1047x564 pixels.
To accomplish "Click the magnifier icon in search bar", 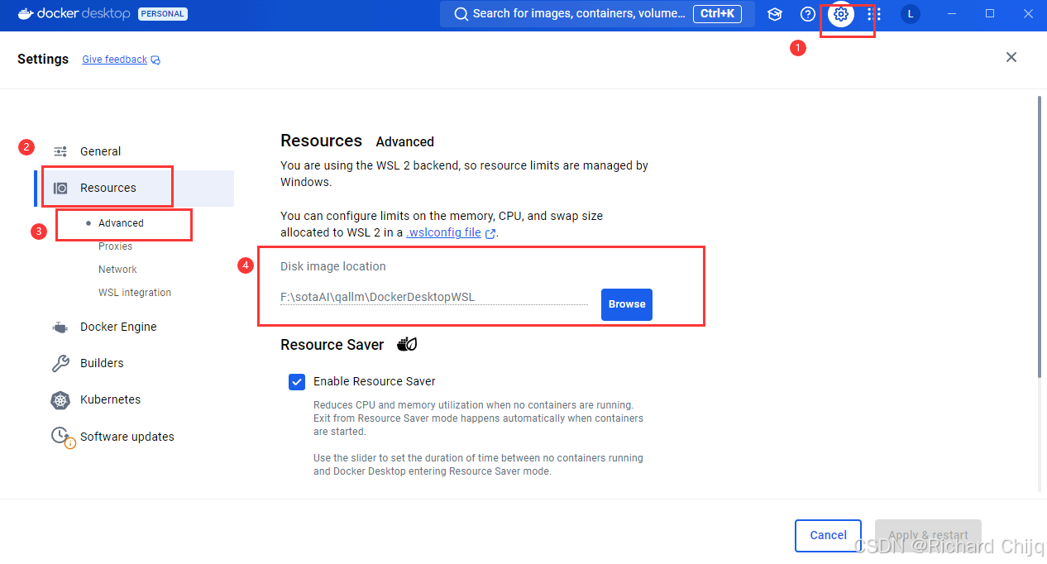I will 461,14.
